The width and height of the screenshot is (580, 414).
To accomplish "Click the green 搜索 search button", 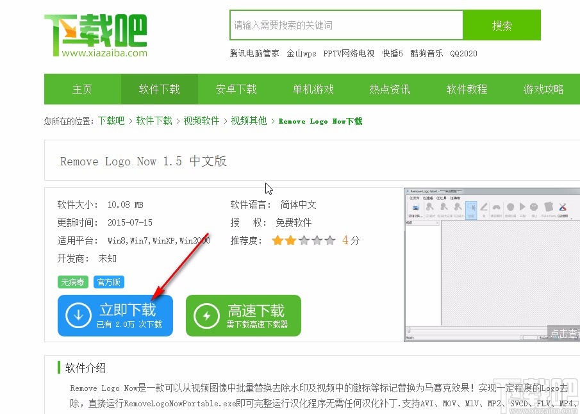I will click(502, 25).
